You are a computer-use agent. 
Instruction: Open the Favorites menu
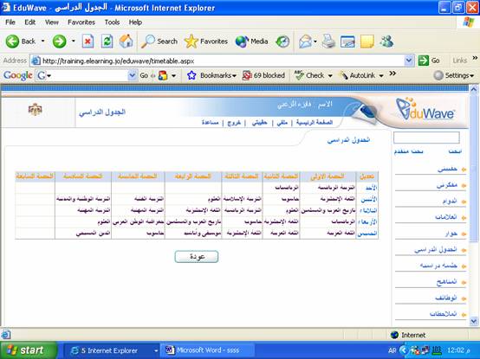pos(81,22)
